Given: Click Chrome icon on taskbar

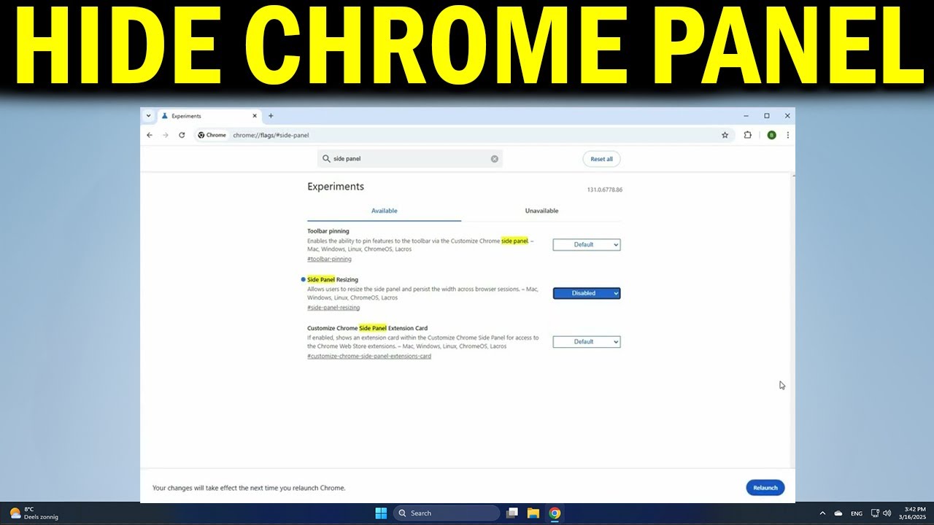Looking at the screenshot, I should click(x=555, y=513).
